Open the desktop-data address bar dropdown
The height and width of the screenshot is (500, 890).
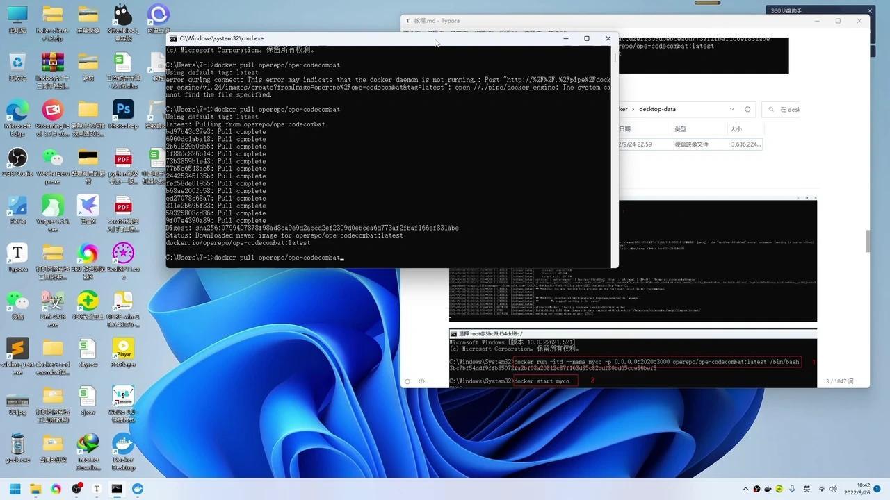click(x=731, y=109)
